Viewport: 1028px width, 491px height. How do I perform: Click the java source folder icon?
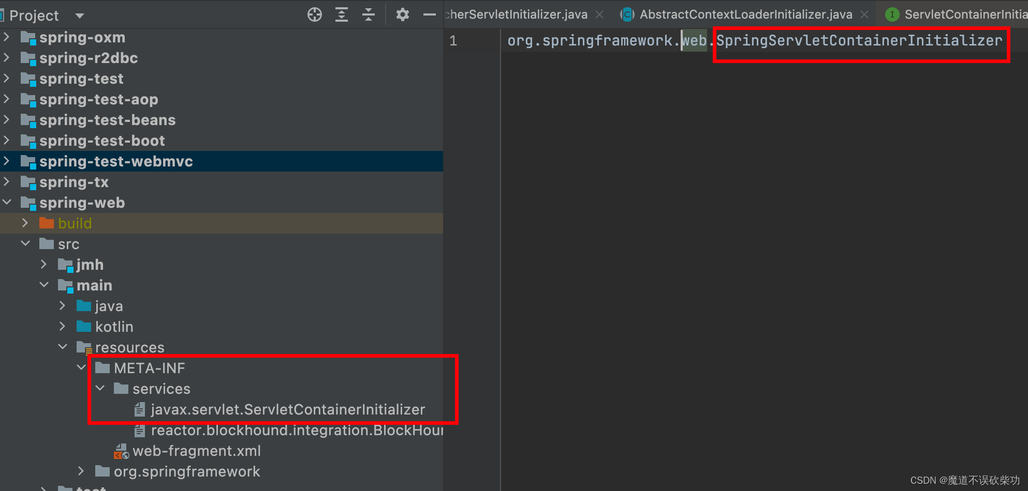(84, 305)
